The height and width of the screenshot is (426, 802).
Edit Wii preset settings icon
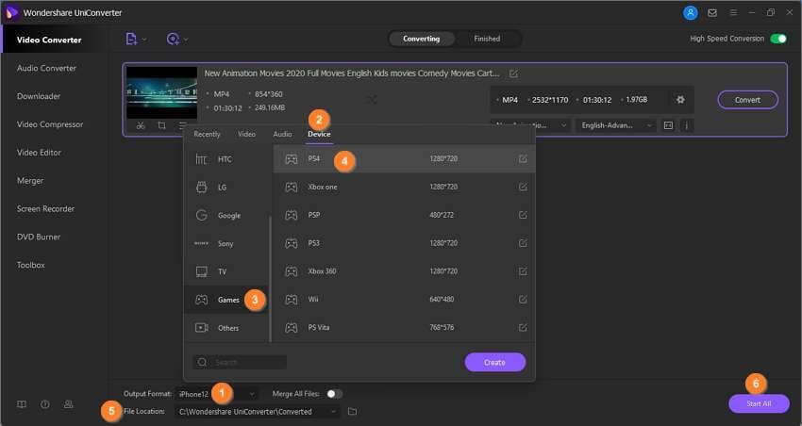(x=523, y=300)
